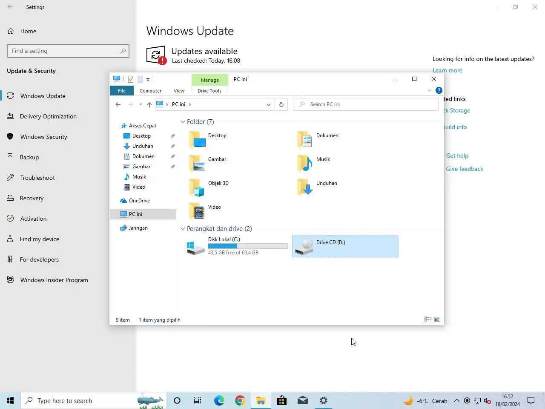Click the Settings gear taskbar icon
545x409 pixels.
click(x=324, y=400)
